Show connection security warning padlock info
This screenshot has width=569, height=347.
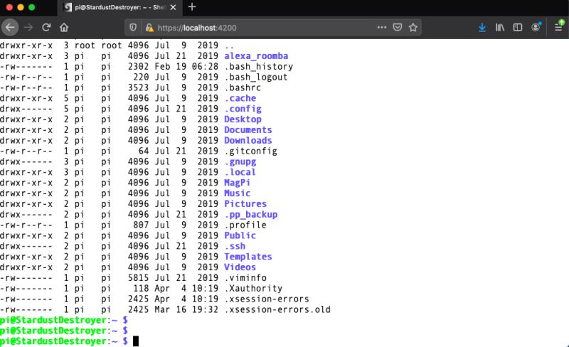(x=149, y=28)
